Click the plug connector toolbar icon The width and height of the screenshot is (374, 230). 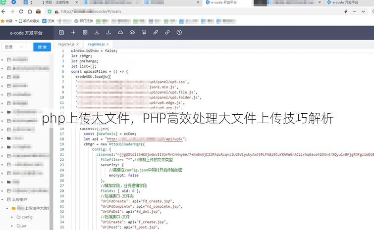pos(156,32)
